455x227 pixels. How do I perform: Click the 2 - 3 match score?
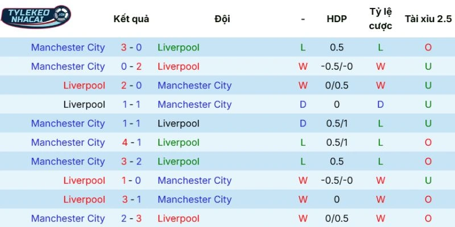click(131, 218)
